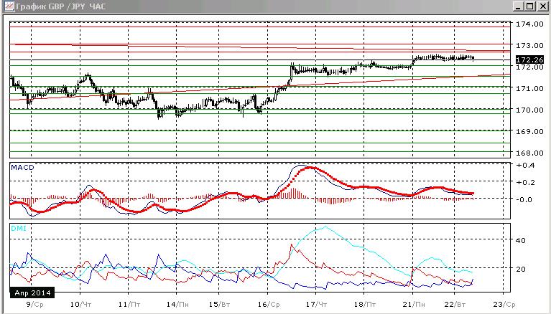This screenshot has height=314, width=551.
Task: Click the Апр 2014 date label
Action: (32, 292)
